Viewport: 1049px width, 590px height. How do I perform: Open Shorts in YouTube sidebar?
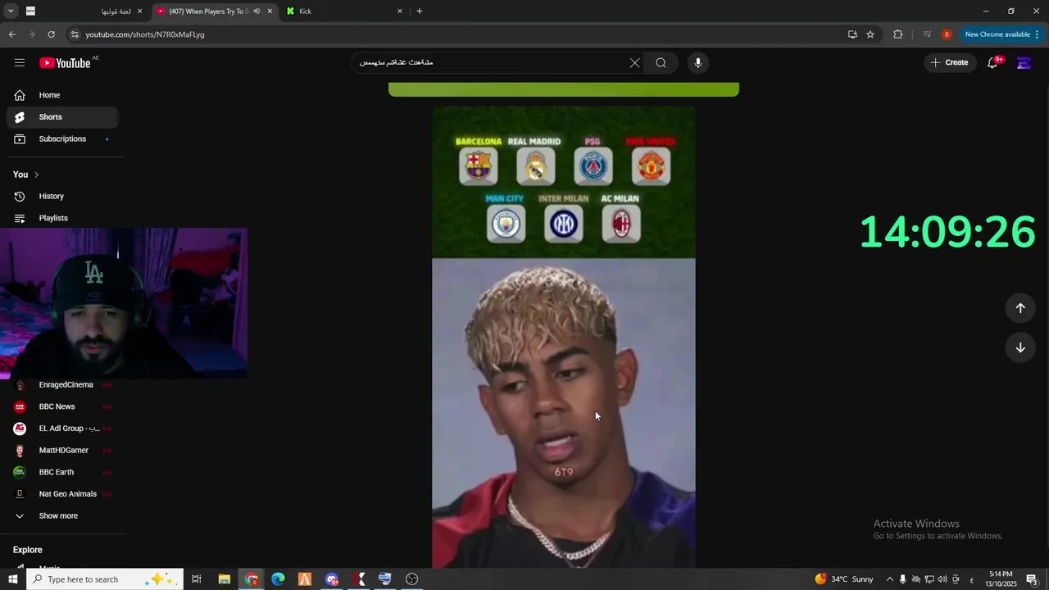[61, 117]
